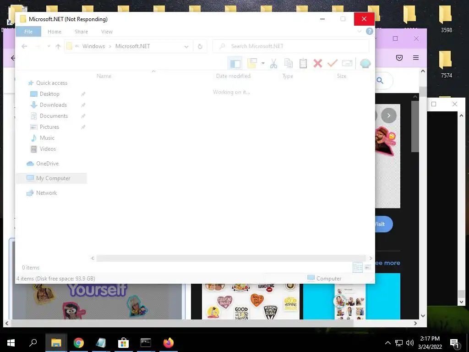Expand the ribbon with the chevron

359,31
